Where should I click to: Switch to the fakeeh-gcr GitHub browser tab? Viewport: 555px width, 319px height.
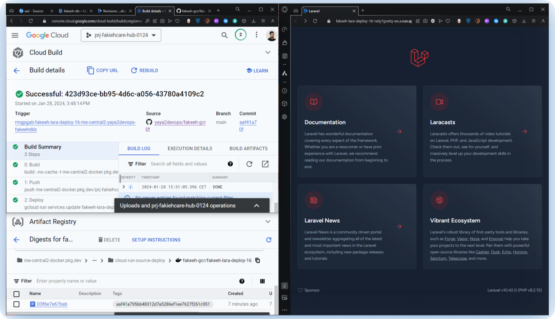(193, 11)
